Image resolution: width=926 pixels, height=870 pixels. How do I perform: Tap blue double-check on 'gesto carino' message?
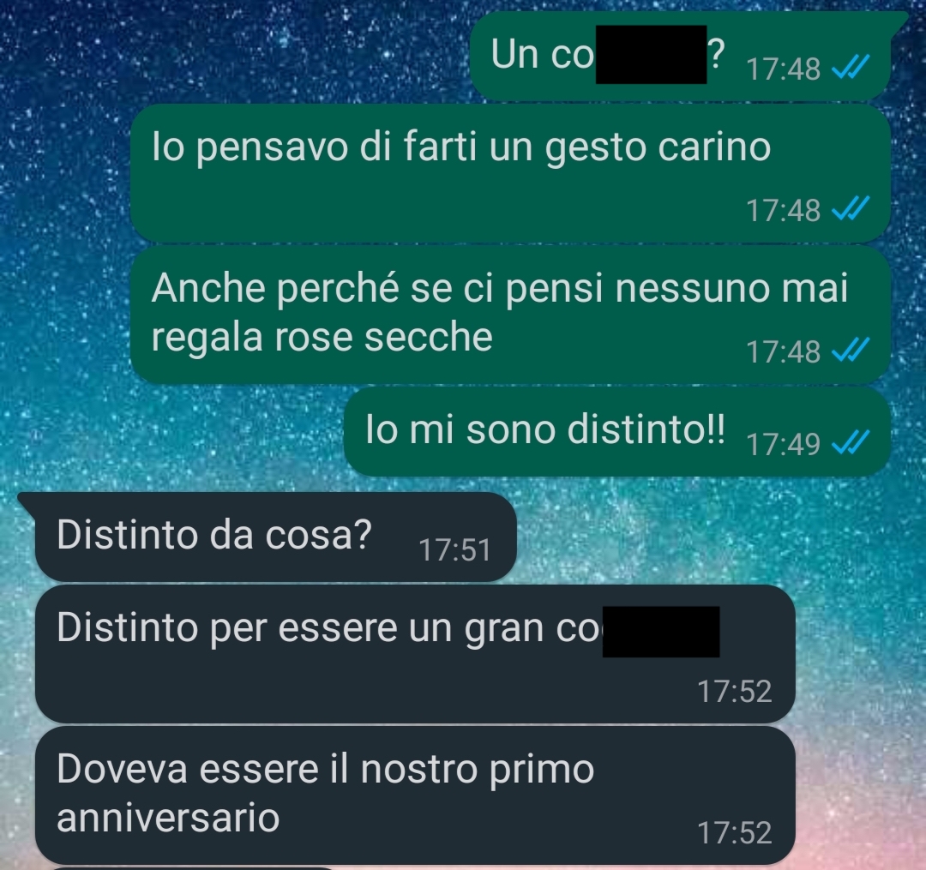pyautogui.click(x=851, y=208)
